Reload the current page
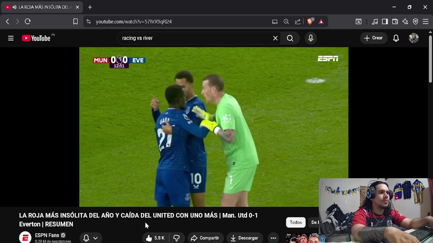The height and width of the screenshot is (243, 433). pos(28,22)
